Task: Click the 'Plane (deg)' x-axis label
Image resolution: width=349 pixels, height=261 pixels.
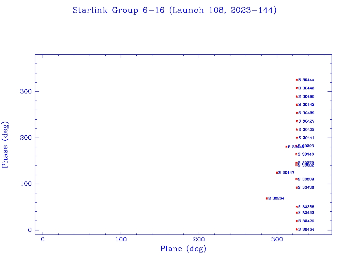Action: (183, 248)
